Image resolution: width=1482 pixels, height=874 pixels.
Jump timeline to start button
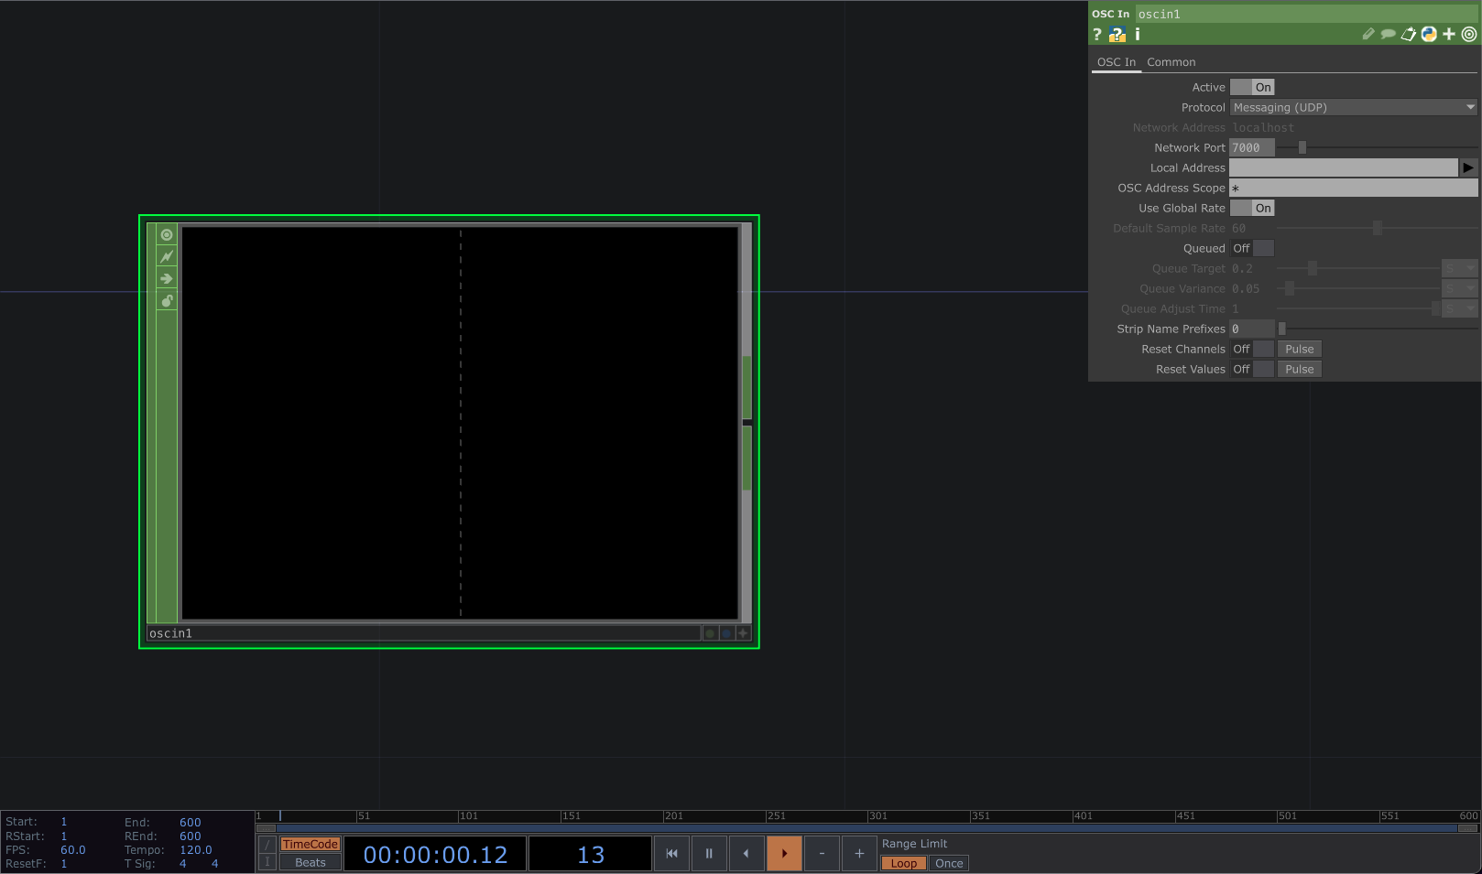click(x=671, y=853)
